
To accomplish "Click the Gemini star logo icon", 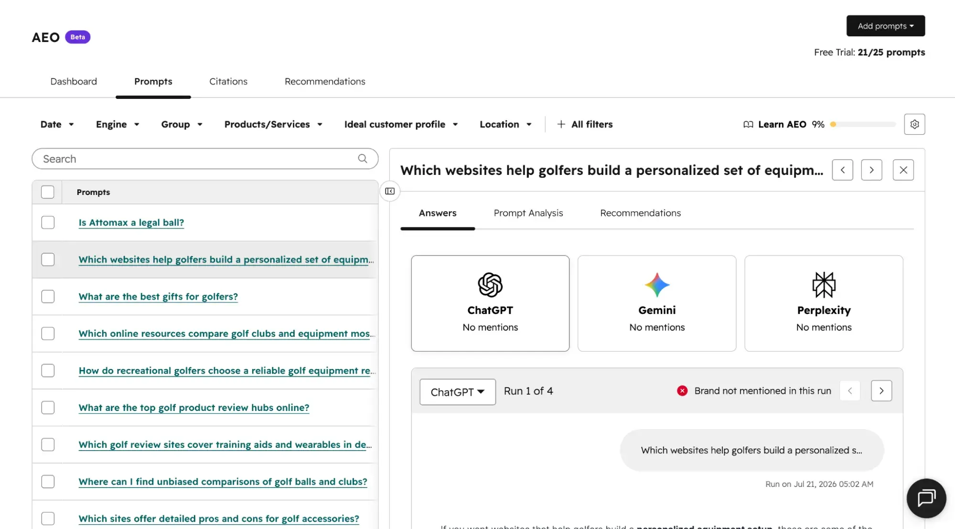I will coord(657,285).
